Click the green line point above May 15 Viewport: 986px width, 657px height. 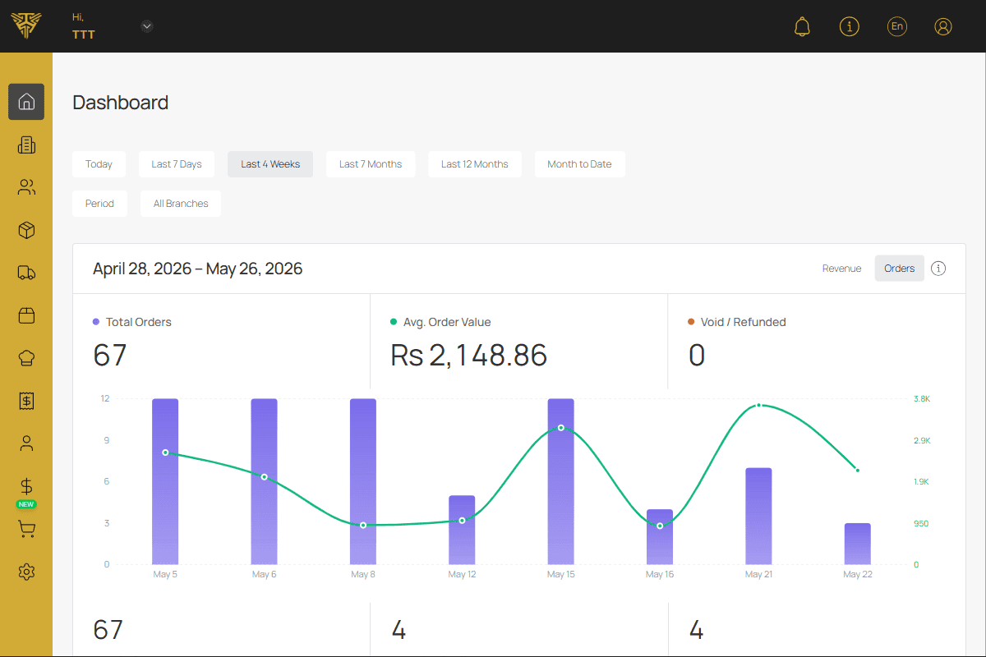coord(561,428)
